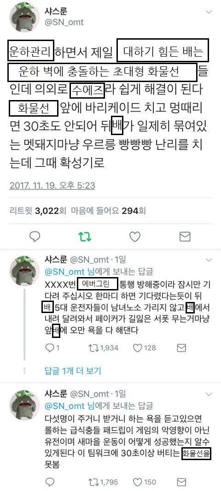This screenshot has width=221, height=491.
Task: Reply to the main tweet
Action: point(35,237)
